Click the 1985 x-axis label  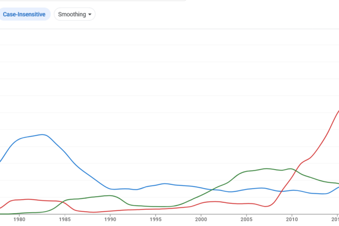(x=65, y=219)
